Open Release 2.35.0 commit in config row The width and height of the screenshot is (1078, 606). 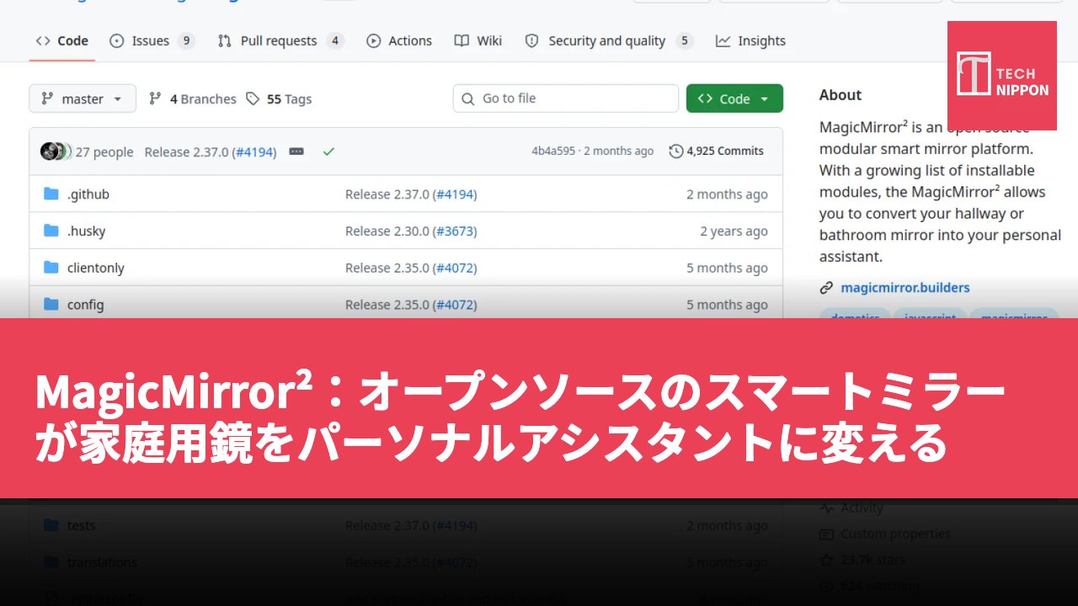387,305
